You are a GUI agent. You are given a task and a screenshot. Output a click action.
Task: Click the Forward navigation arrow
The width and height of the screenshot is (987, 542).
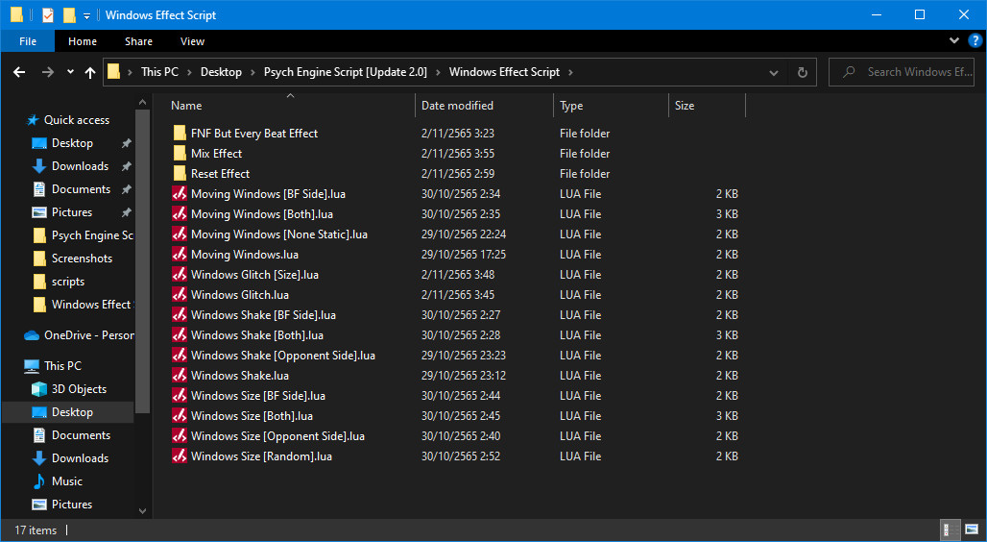[x=48, y=72]
